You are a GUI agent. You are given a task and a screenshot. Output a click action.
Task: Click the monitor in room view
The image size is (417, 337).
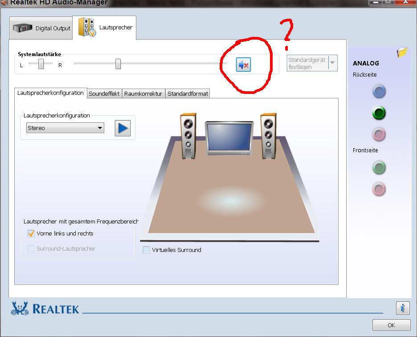(229, 138)
